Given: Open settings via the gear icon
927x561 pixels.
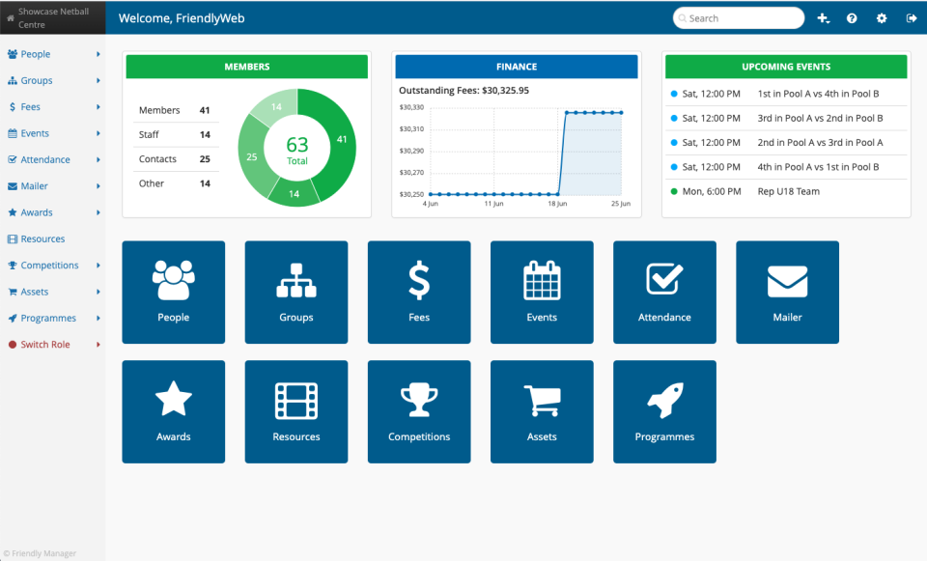Looking at the screenshot, I should (x=881, y=17).
